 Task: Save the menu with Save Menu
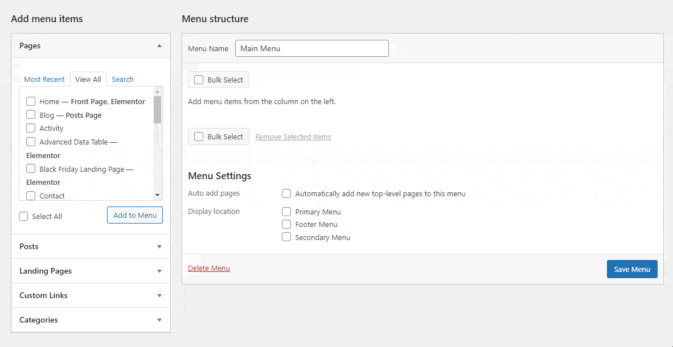pyautogui.click(x=632, y=270)
